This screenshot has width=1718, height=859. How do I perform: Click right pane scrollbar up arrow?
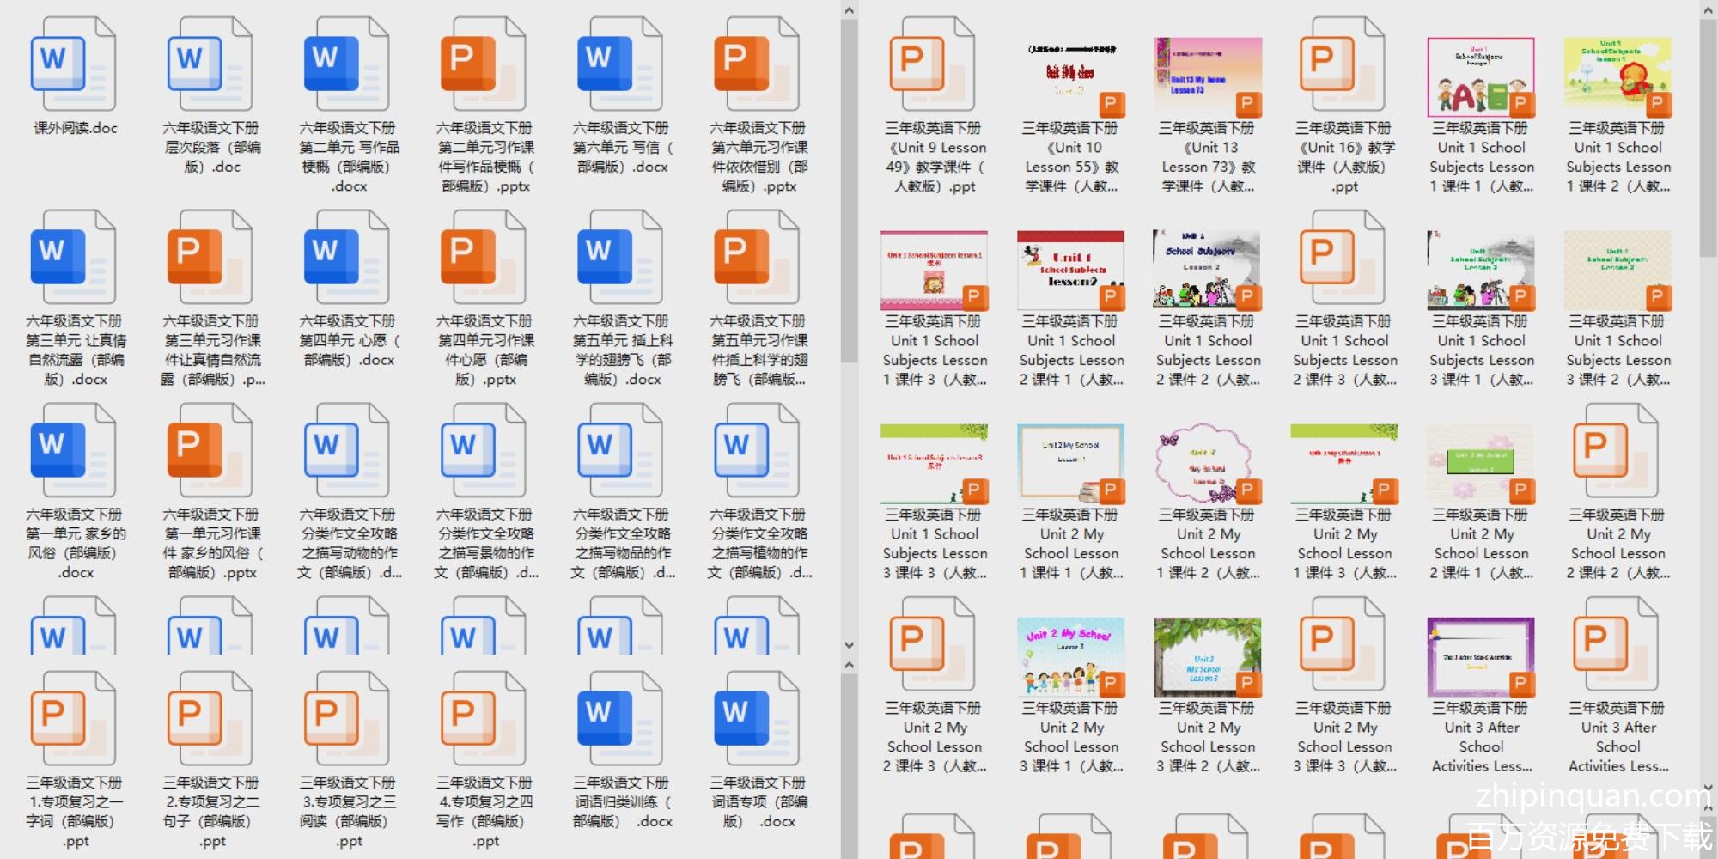[1708, 10]
